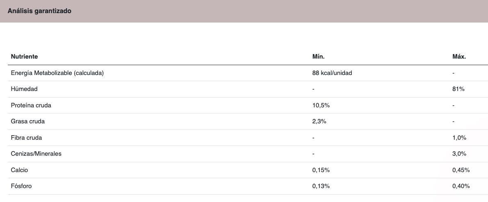
Task: Click the 3,0% ash maximum value
Action: point(459,154)
